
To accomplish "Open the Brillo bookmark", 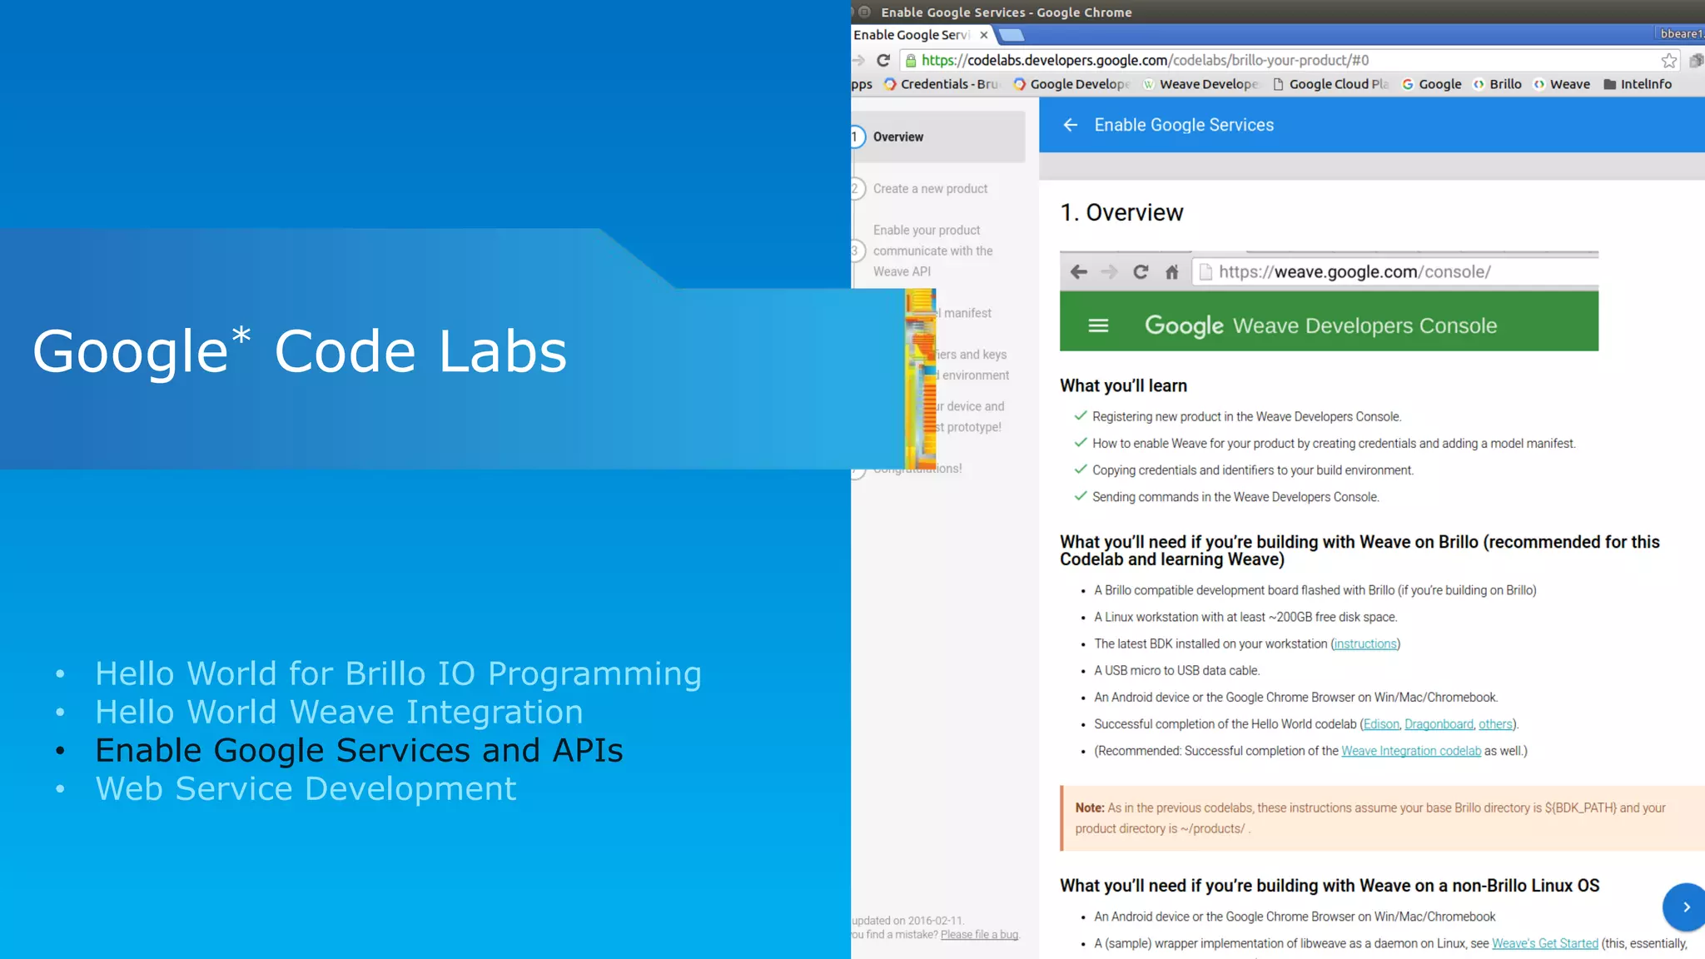I will coord(1498,84).
